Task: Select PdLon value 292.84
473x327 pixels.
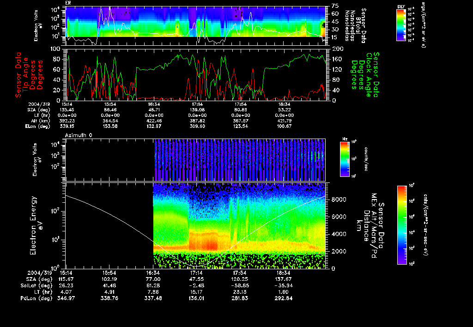Action: click(x=284, y=298)
